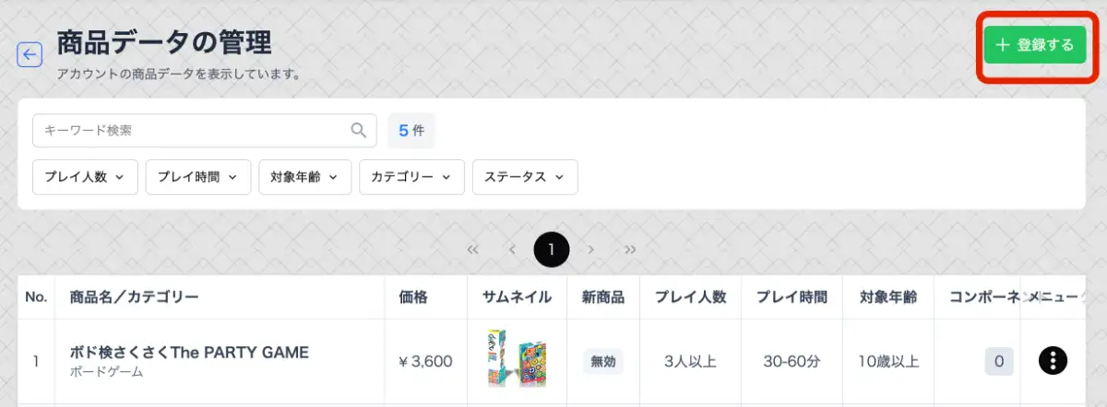Expand the プレイ人数 filter dropdown
The width and height of the screenshot is (1107, 407).
point(85,177)
